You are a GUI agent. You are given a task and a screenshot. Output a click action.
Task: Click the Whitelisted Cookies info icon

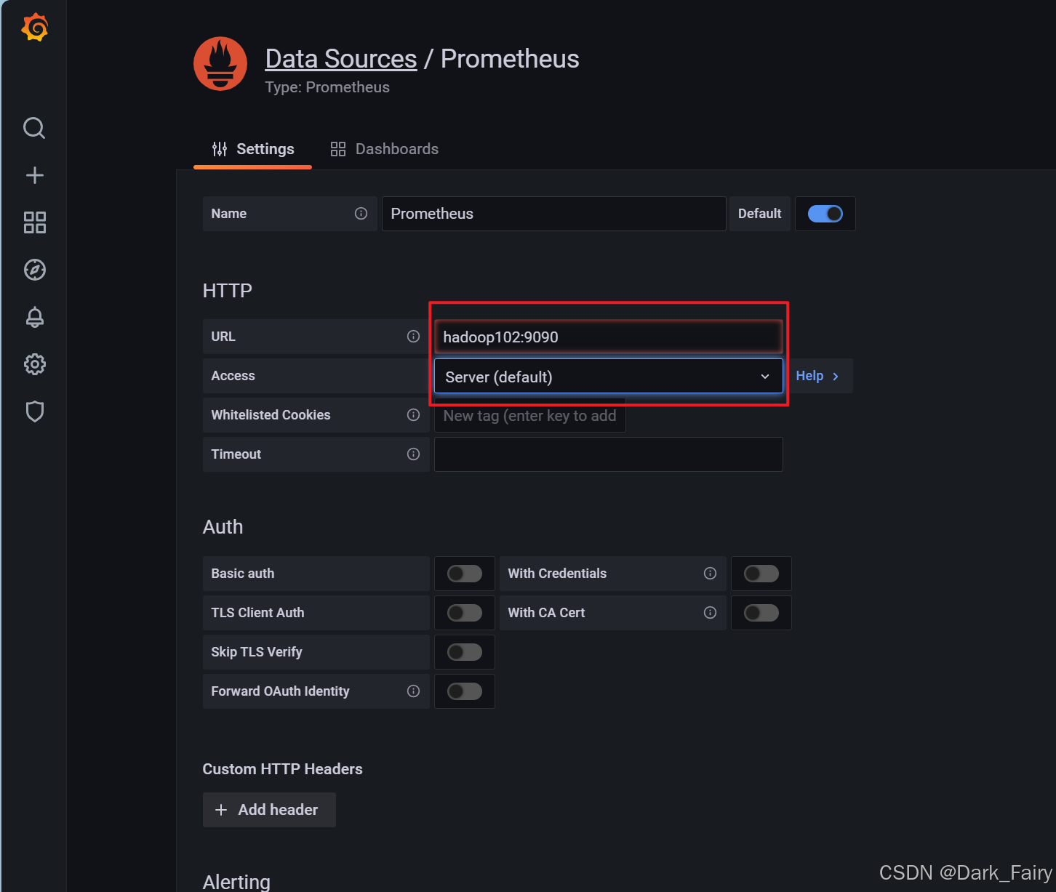(413, 415)
